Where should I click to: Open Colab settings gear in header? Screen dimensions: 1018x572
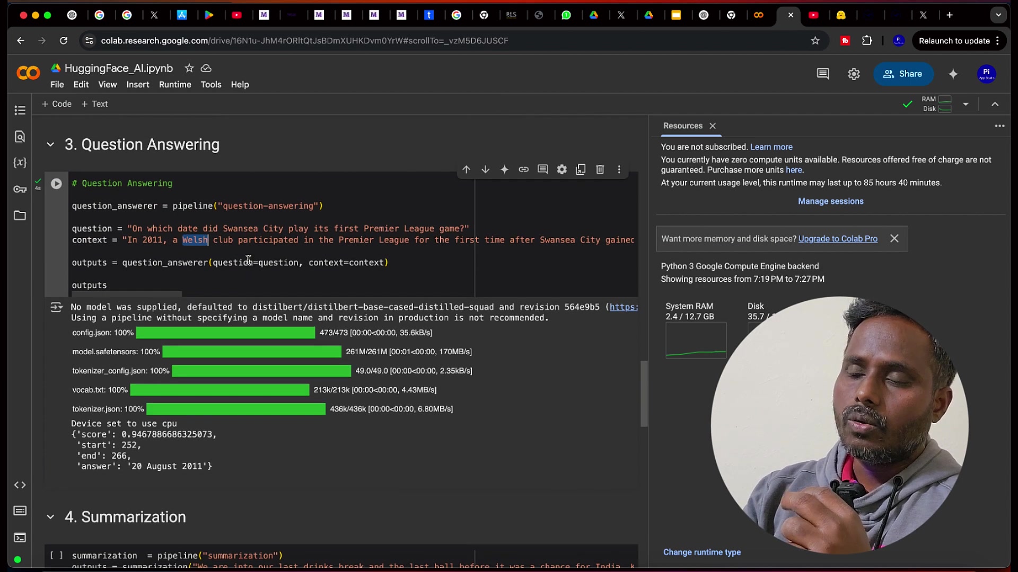click(854, 74)
